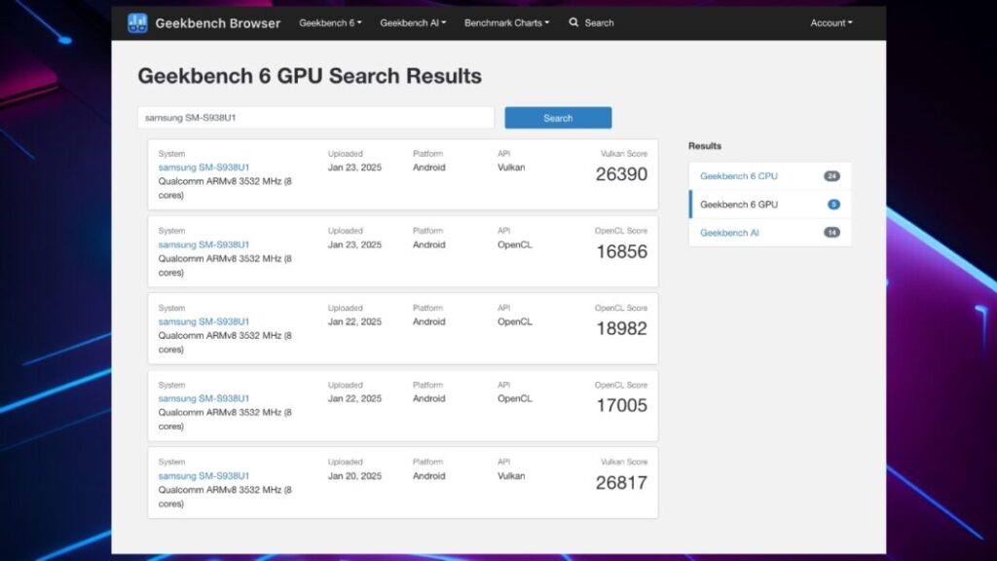View the Jan 20, 2025 Vulkan result link
The image size is (997, 561).
click(x=203, y=476)
